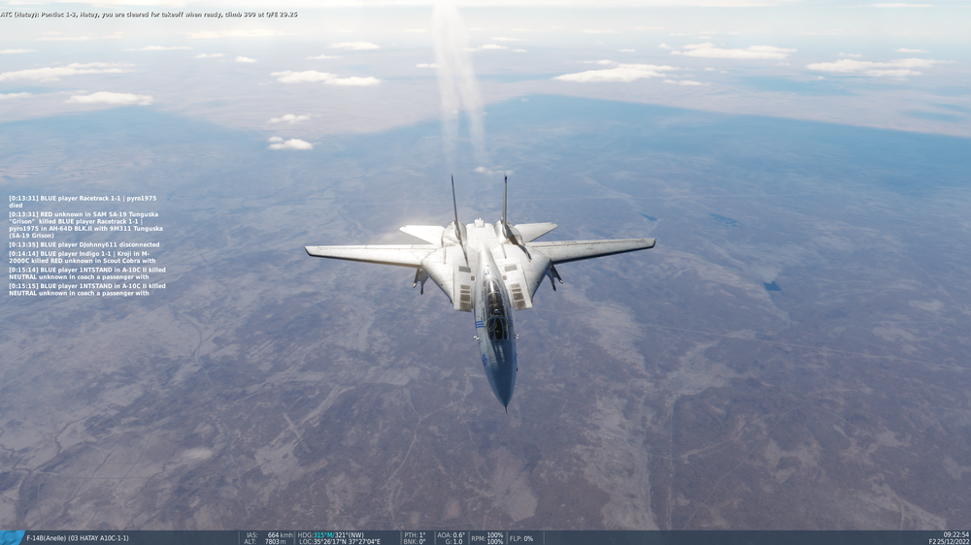Click the F-14B aircraft image

click(480, 293)
